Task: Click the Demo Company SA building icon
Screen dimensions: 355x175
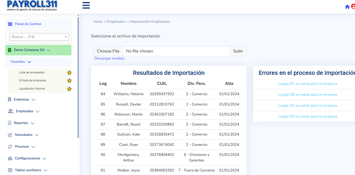Action: 9,50
